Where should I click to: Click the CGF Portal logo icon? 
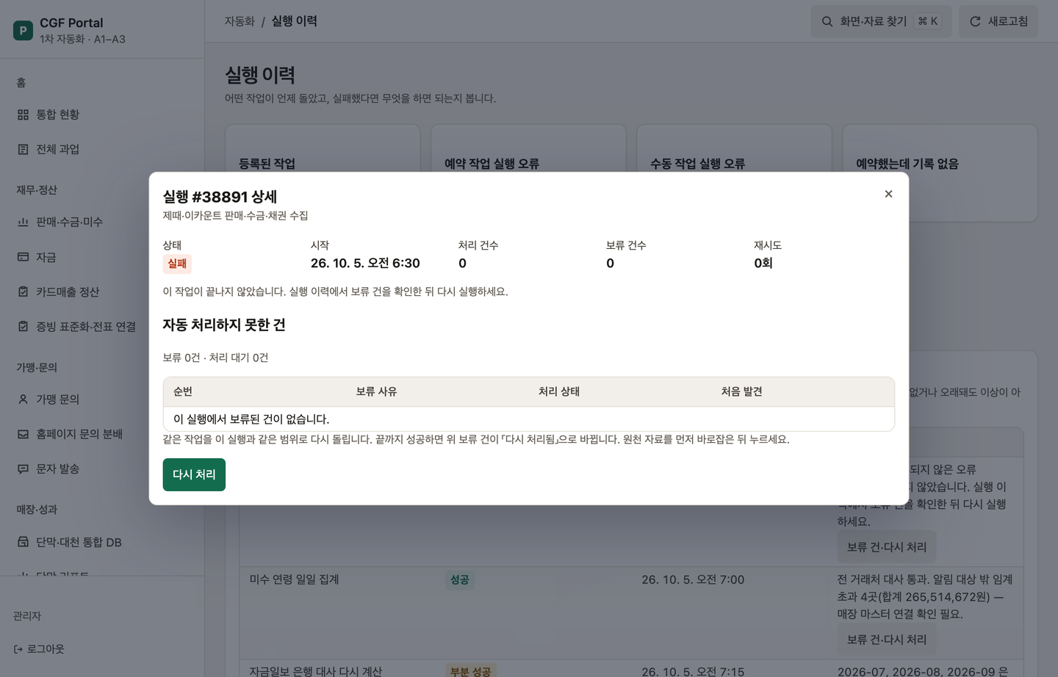23,30
